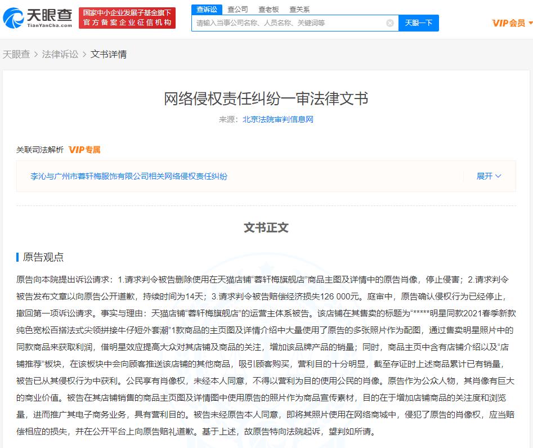533x448 pixels.
Task: Switch to the 查关系 tab
Action: click(299, 10)
